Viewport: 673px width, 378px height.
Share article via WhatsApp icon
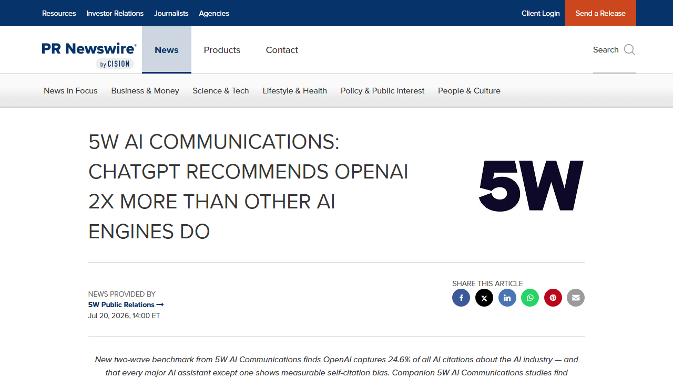coord(530,298)
